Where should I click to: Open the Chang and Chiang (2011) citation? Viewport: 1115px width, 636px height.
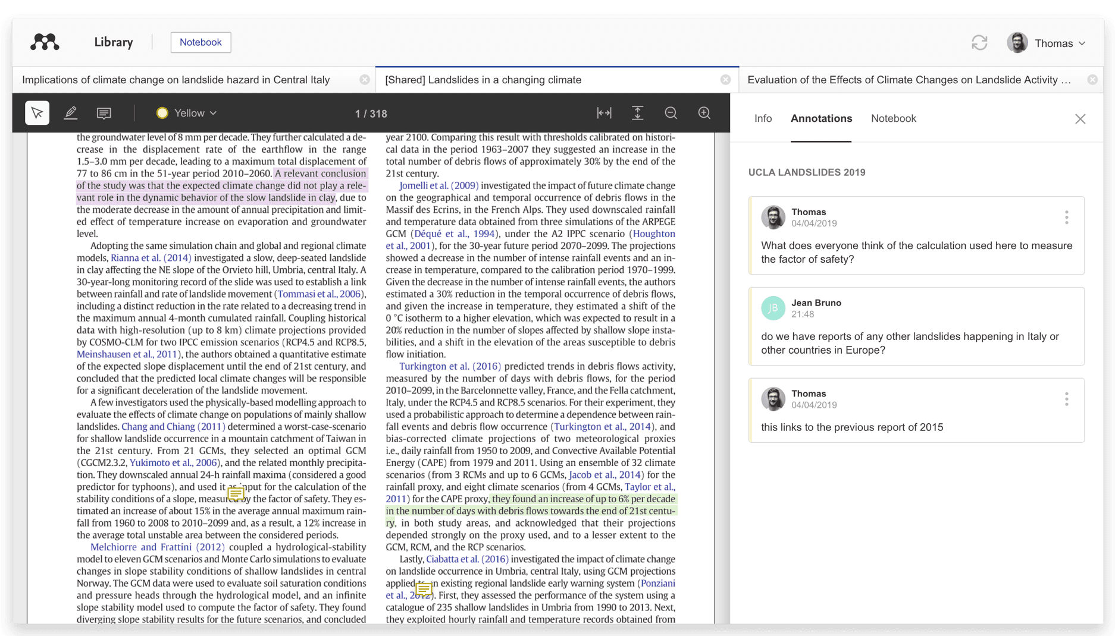(x=173, y=426)
